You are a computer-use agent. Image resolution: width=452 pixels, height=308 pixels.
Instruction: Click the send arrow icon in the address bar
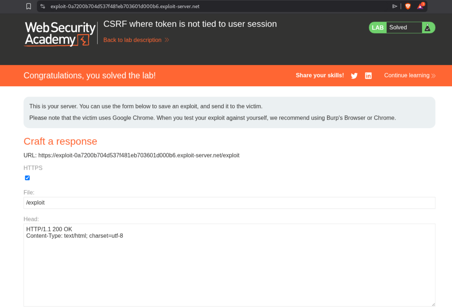click(394, 6)
